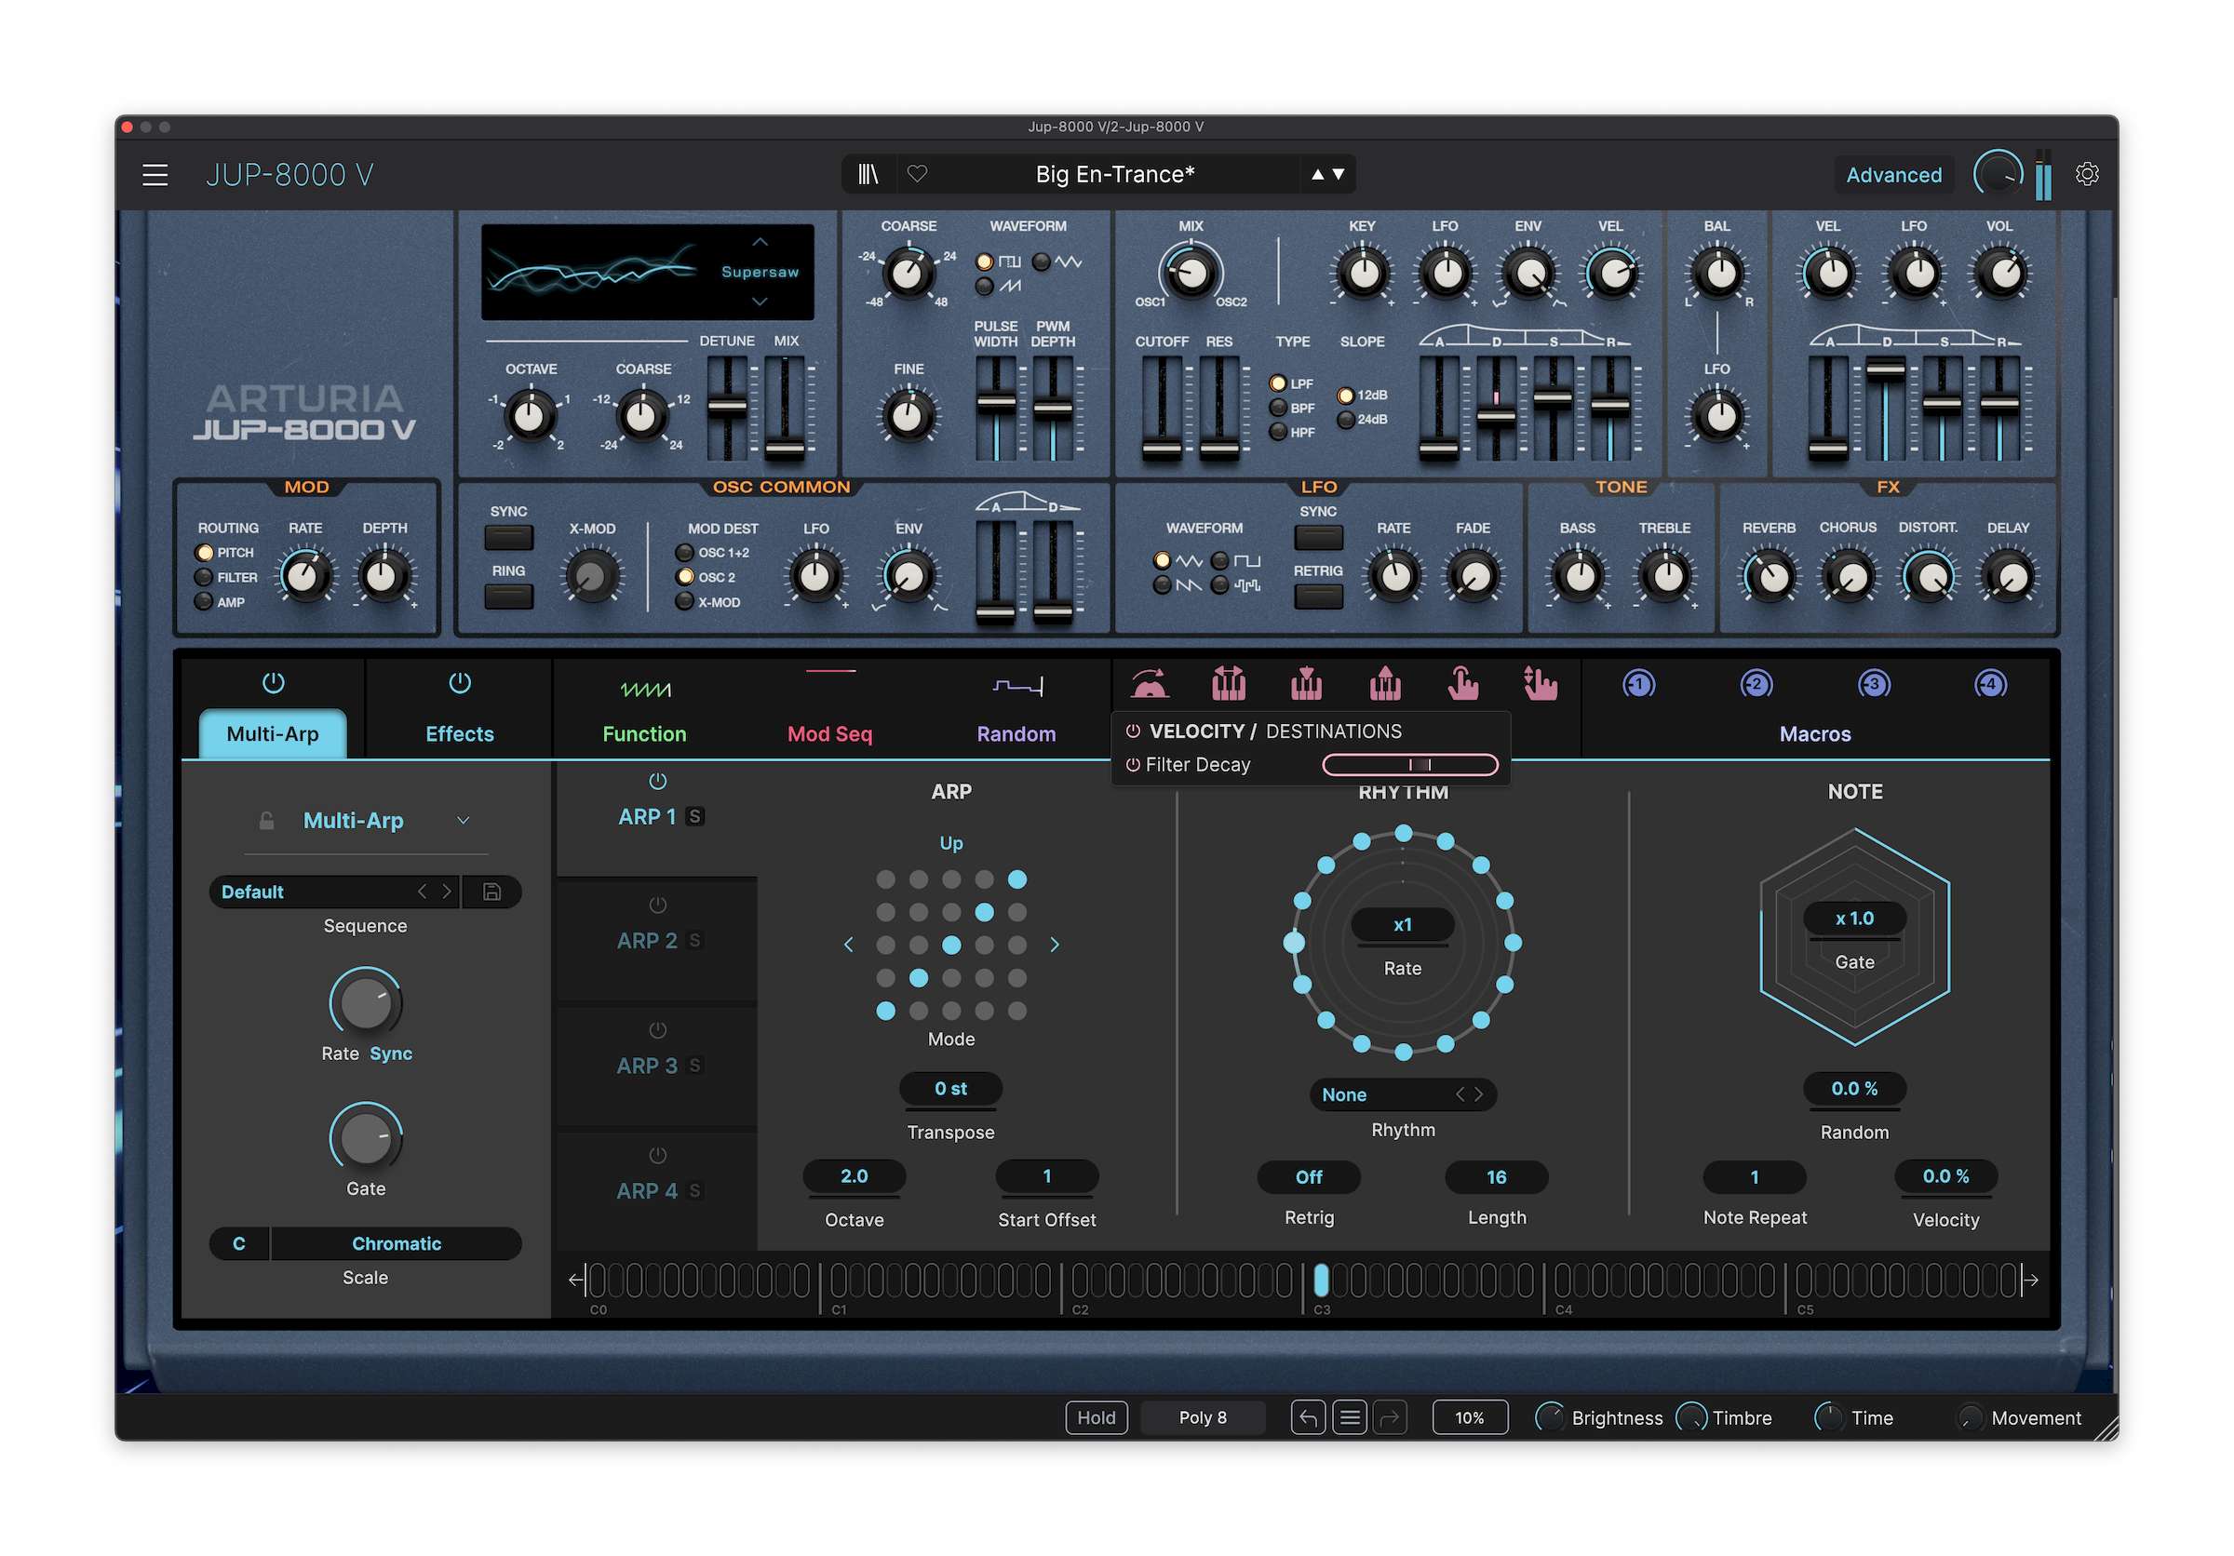Enable ARP 2 power toggle
This screenshot has height=1556, width=2234.
point(658,905)
